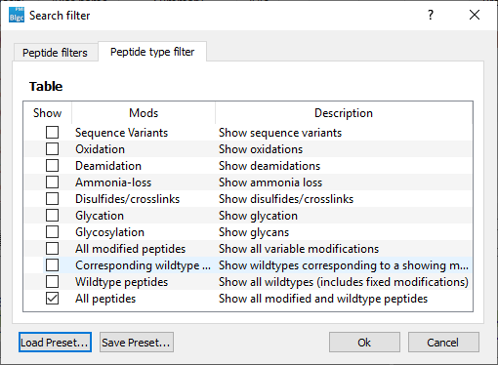Click the question mark help icon
Image resolution: width=498 pixels, height=365 pixels.
click(431, 15)
